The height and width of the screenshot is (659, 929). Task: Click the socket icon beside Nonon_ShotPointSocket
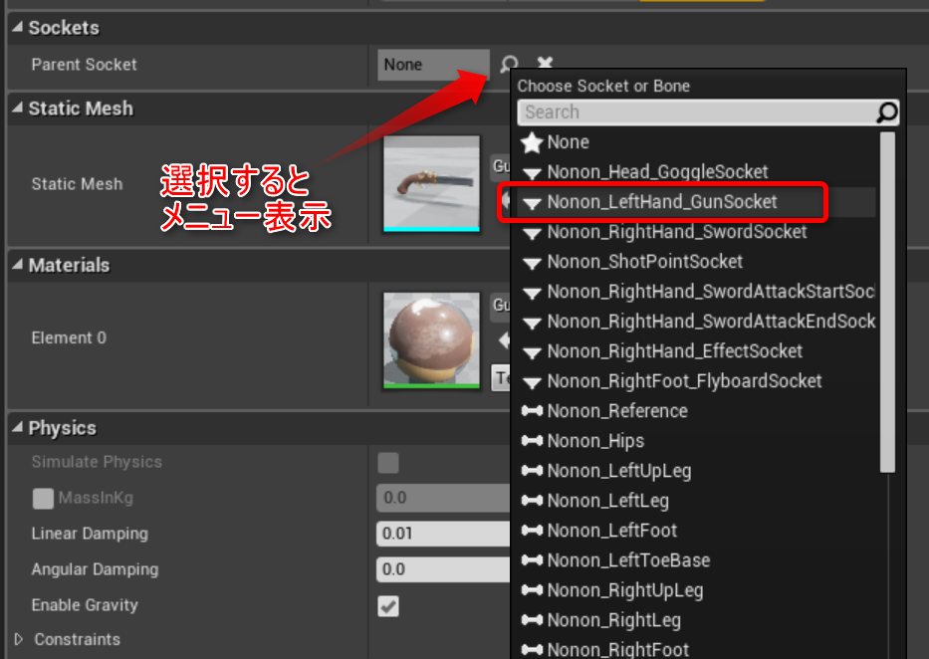532,263
